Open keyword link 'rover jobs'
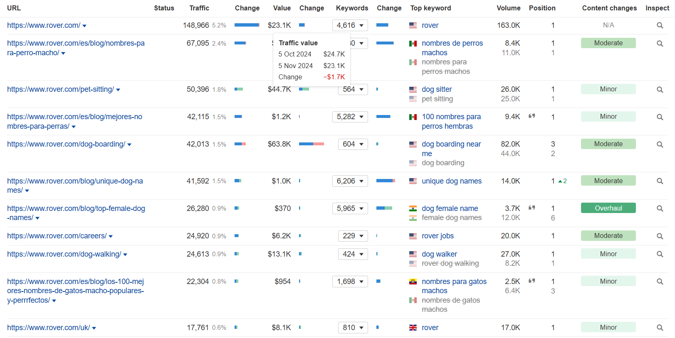The image size is (675, 338). point(438,236)
